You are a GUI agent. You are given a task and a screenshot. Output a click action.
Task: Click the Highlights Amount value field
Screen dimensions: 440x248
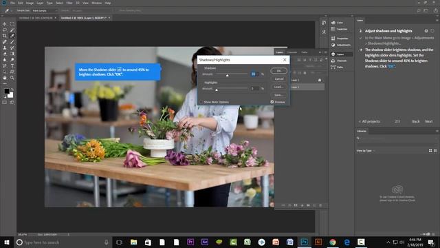point(254,89)
